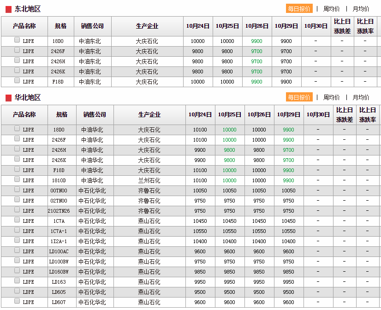Click the 华北地区 section title
This screenshot has height=310, width=381.
coord(28,98)
